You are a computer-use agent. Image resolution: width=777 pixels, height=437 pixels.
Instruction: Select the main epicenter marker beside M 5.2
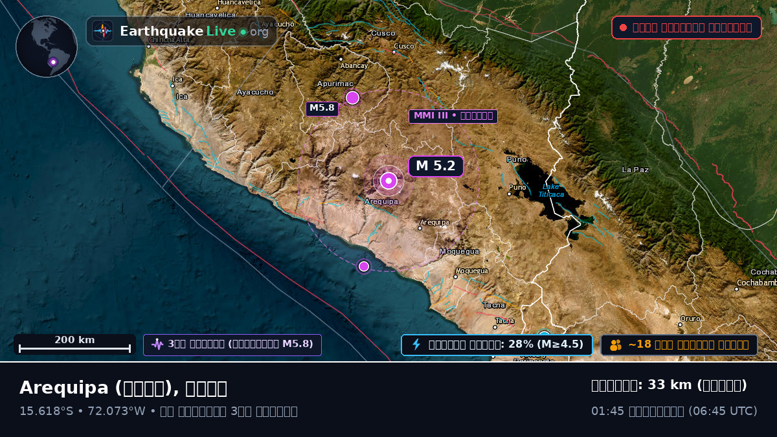pyautogui.click(x=388, y=181)
